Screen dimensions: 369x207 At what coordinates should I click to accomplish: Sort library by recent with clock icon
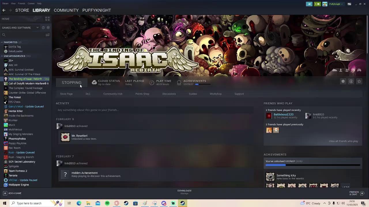click(43, 28)
